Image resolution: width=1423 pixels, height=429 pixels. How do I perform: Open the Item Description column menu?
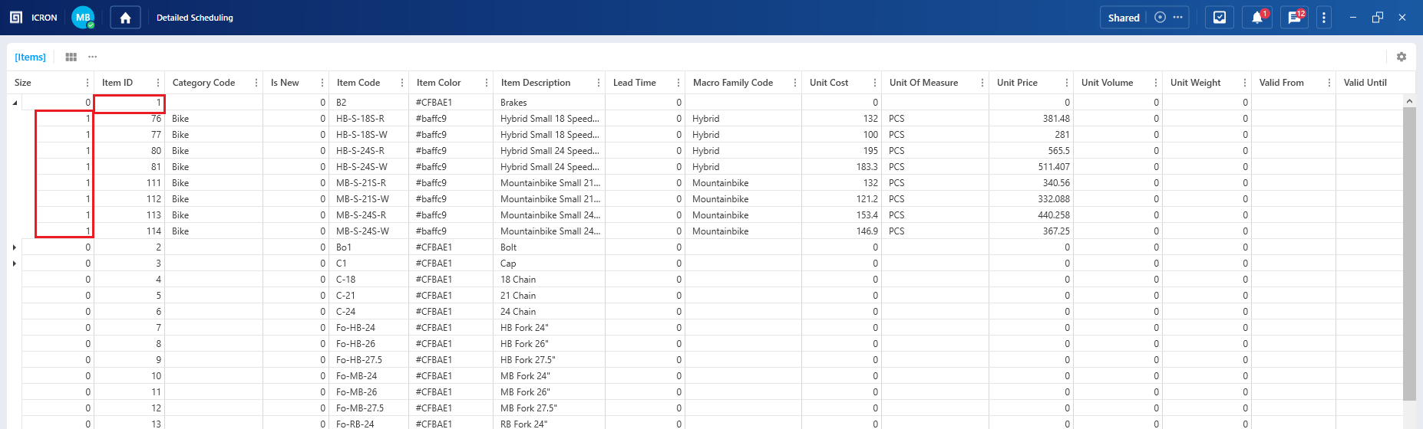tap(598, 83)
